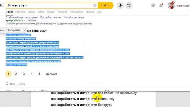190x107 pixels.
Task: Open search settings sliders icon
Action: click(x=129, y=5)
